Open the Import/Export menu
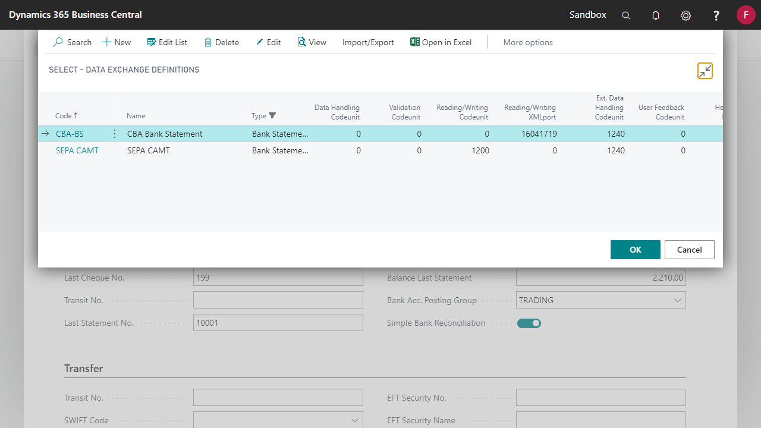 tap(368, 42)
